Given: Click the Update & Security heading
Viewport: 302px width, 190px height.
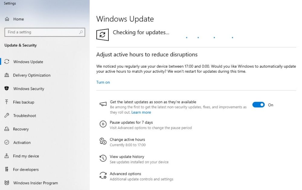Looking at the screenshot, I should coord(21,45).
